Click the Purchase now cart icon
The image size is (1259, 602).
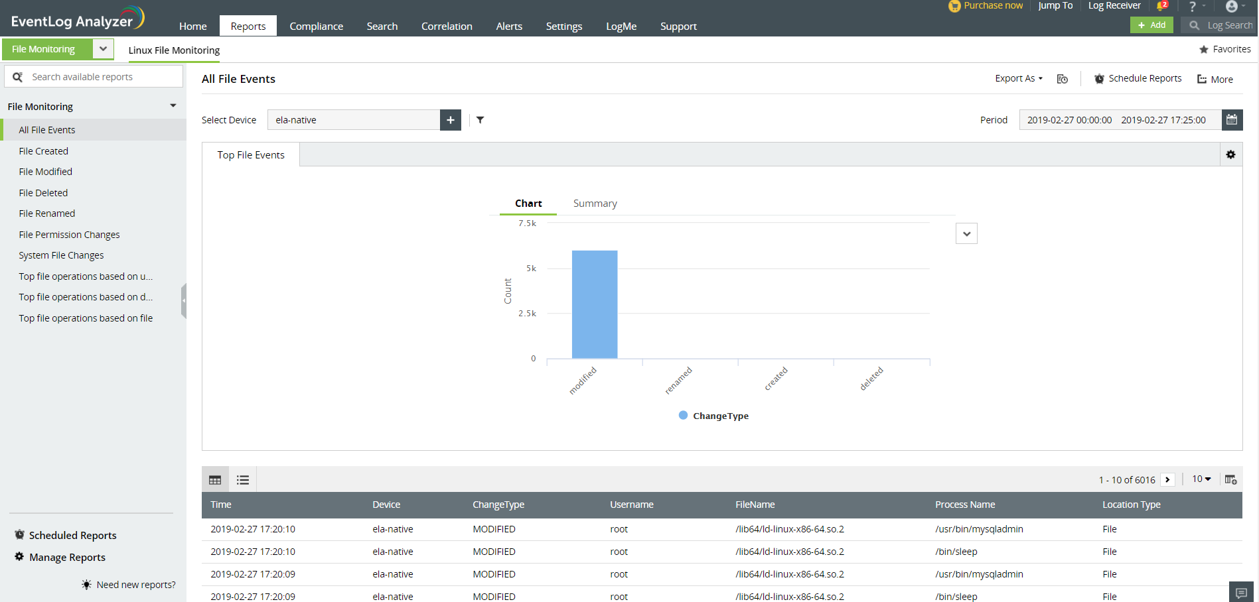point(954,6)
